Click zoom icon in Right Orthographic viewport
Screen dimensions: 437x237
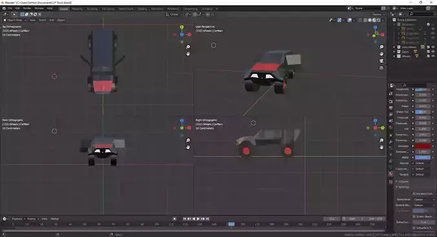381,140
